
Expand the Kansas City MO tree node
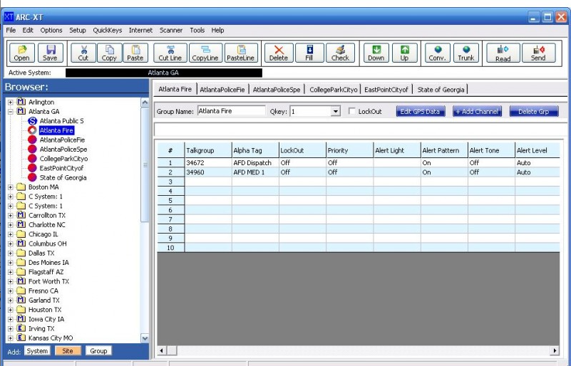[x=11, y=338]
